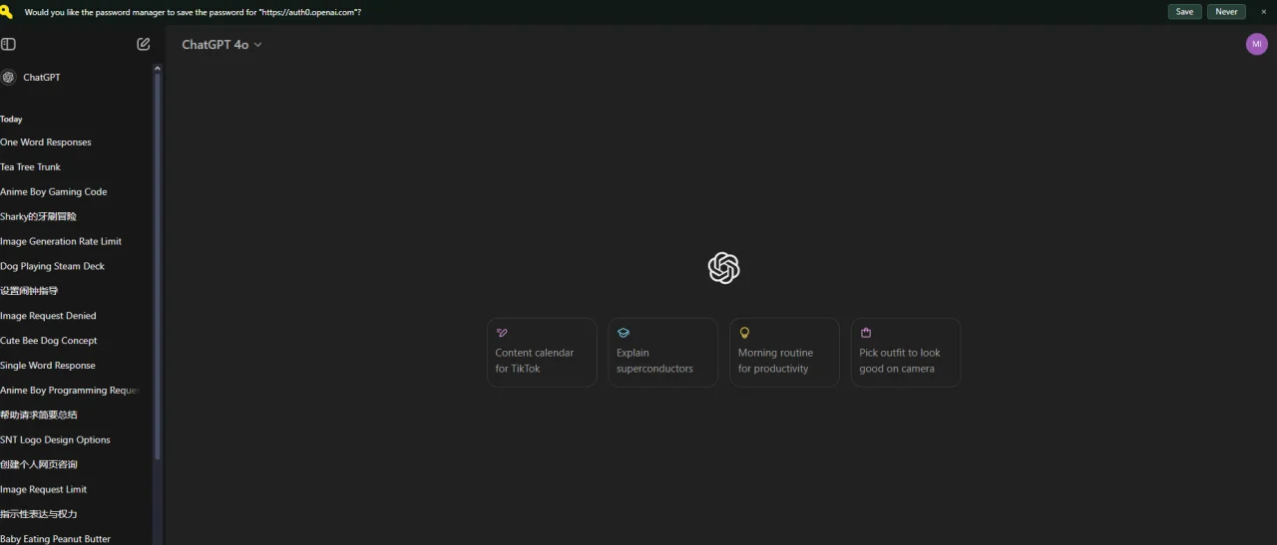The image size is (1277, 545).
Task: Open the MI profile avatar menu
Action: [x=1257, y=44]
